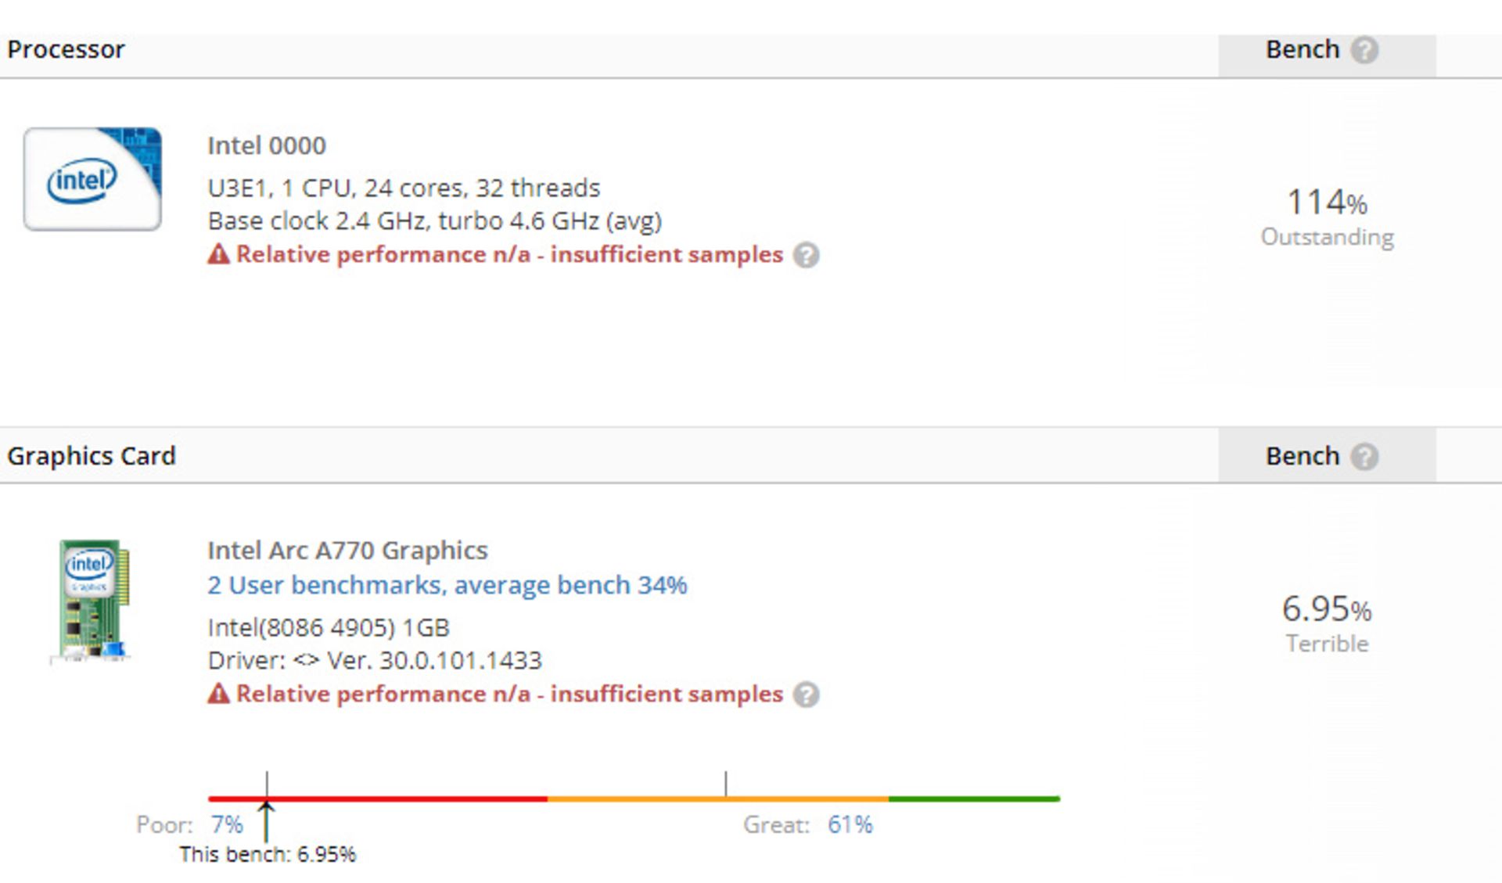
Task: Click the warning triangle next to processor samples message
Action: [x=217, y=254]
